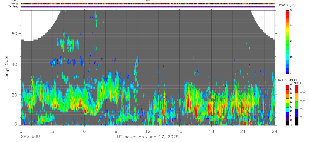309x142 pixels.
Task: Click the x-axis tick label 12
Action: 148,131
